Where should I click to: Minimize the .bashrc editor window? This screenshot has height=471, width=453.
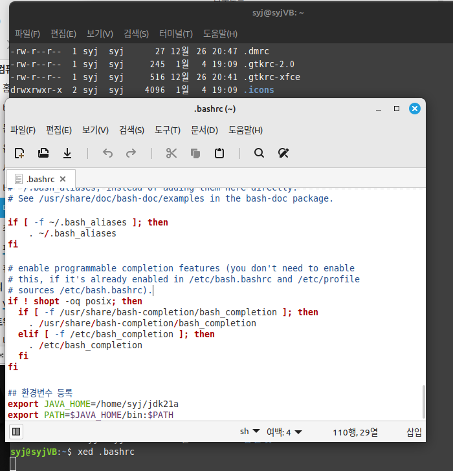click(x=379, y=109)
